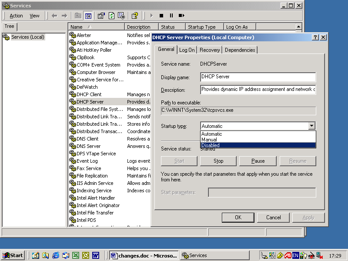348x261 pixels.
Task: Click the Path to executable field
Action: click(x=238, y=110)
